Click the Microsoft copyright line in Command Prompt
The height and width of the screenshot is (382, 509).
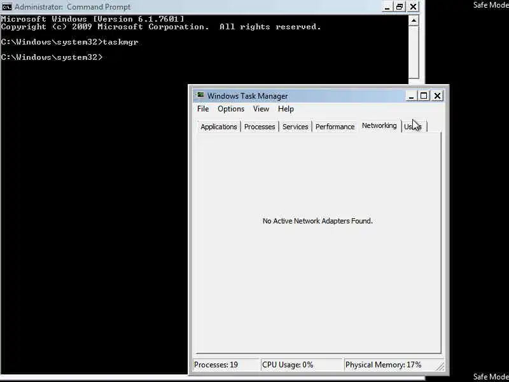pyautogui.click(x=161, y=27)
